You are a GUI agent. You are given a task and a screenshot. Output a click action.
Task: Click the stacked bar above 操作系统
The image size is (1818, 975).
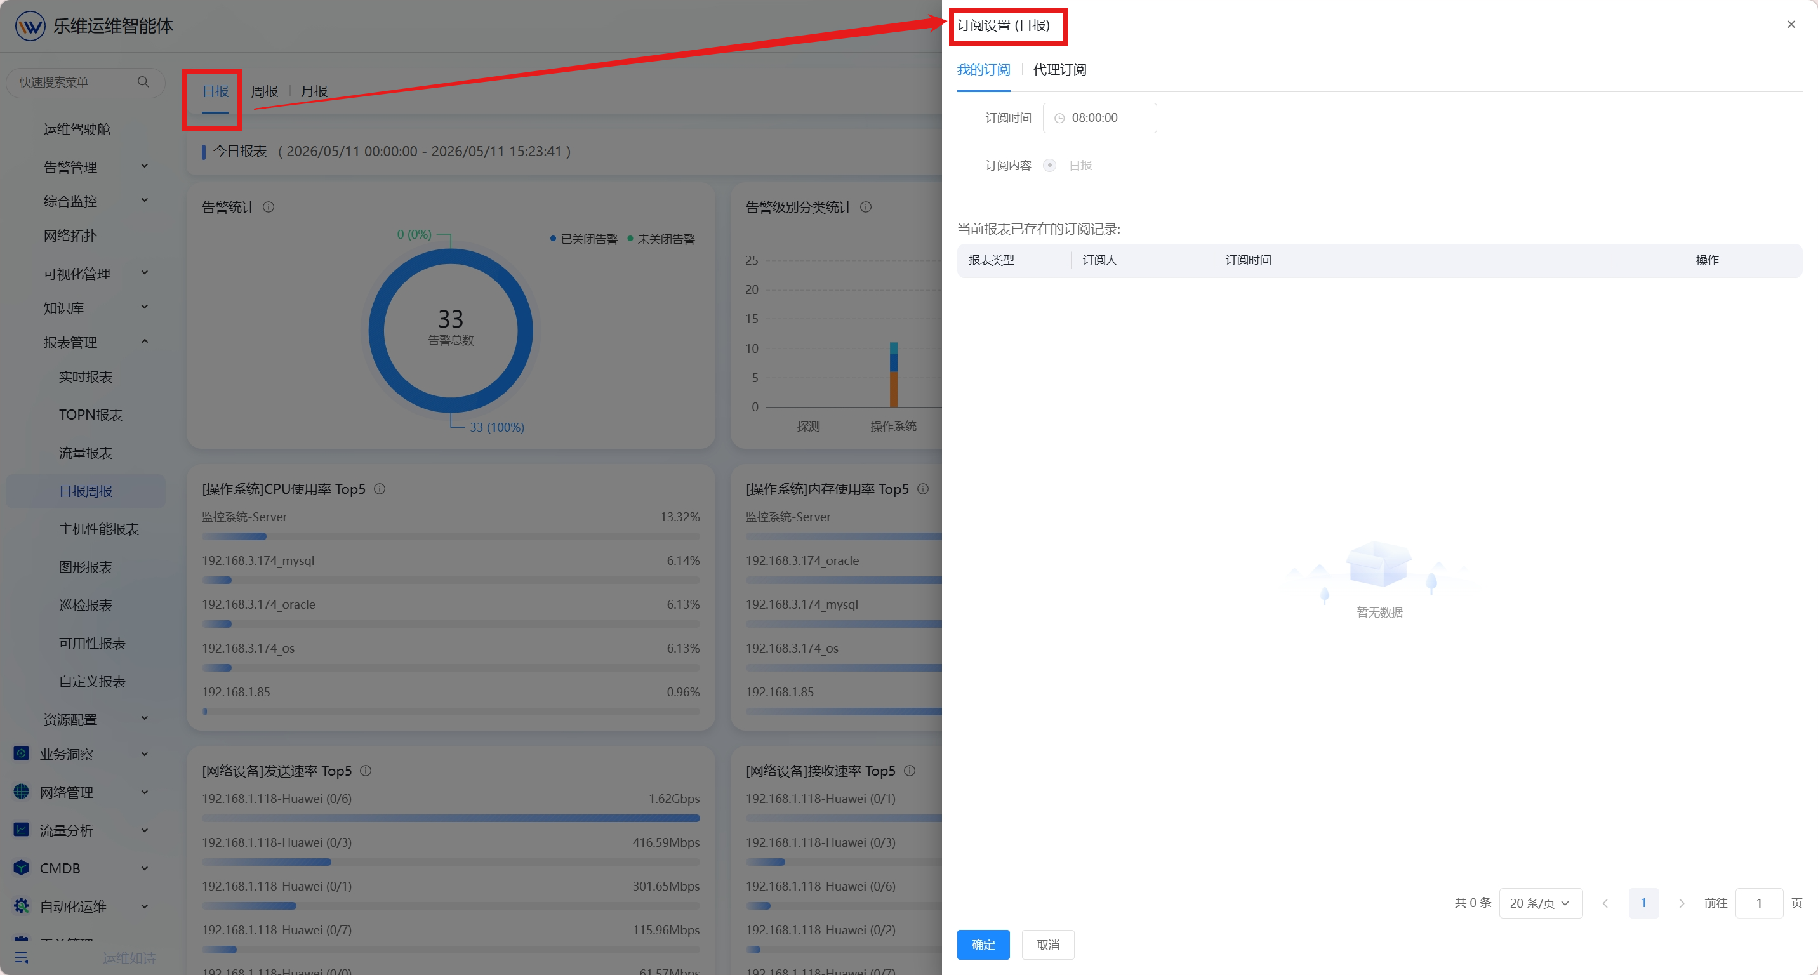coord(894,375)
